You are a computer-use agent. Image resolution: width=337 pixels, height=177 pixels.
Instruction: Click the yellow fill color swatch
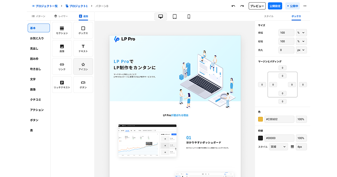pos(261,119)
